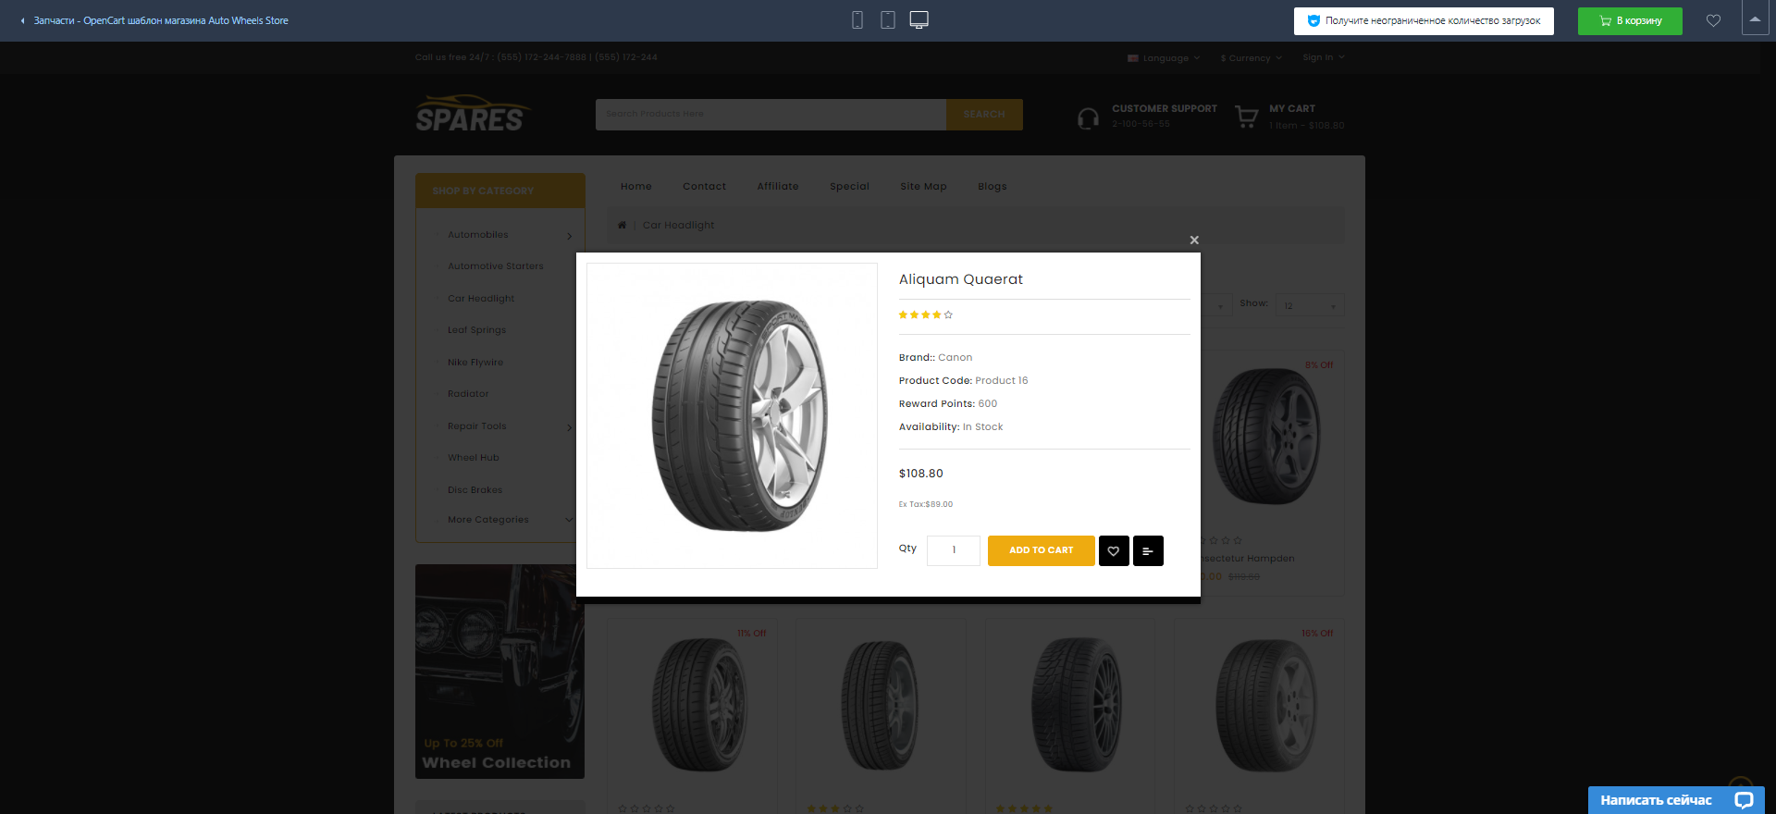Click the green В корзину button
1776x814 pixels.
(1629, 20)
